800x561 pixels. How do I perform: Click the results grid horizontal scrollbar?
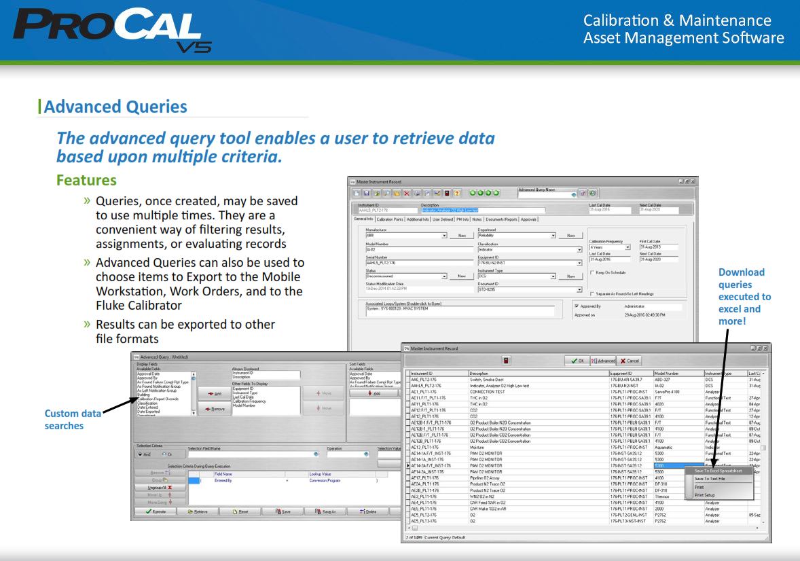pos(584,528)
